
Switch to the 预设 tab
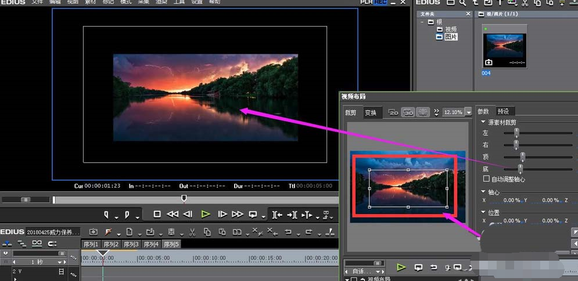tap(503, 111)
